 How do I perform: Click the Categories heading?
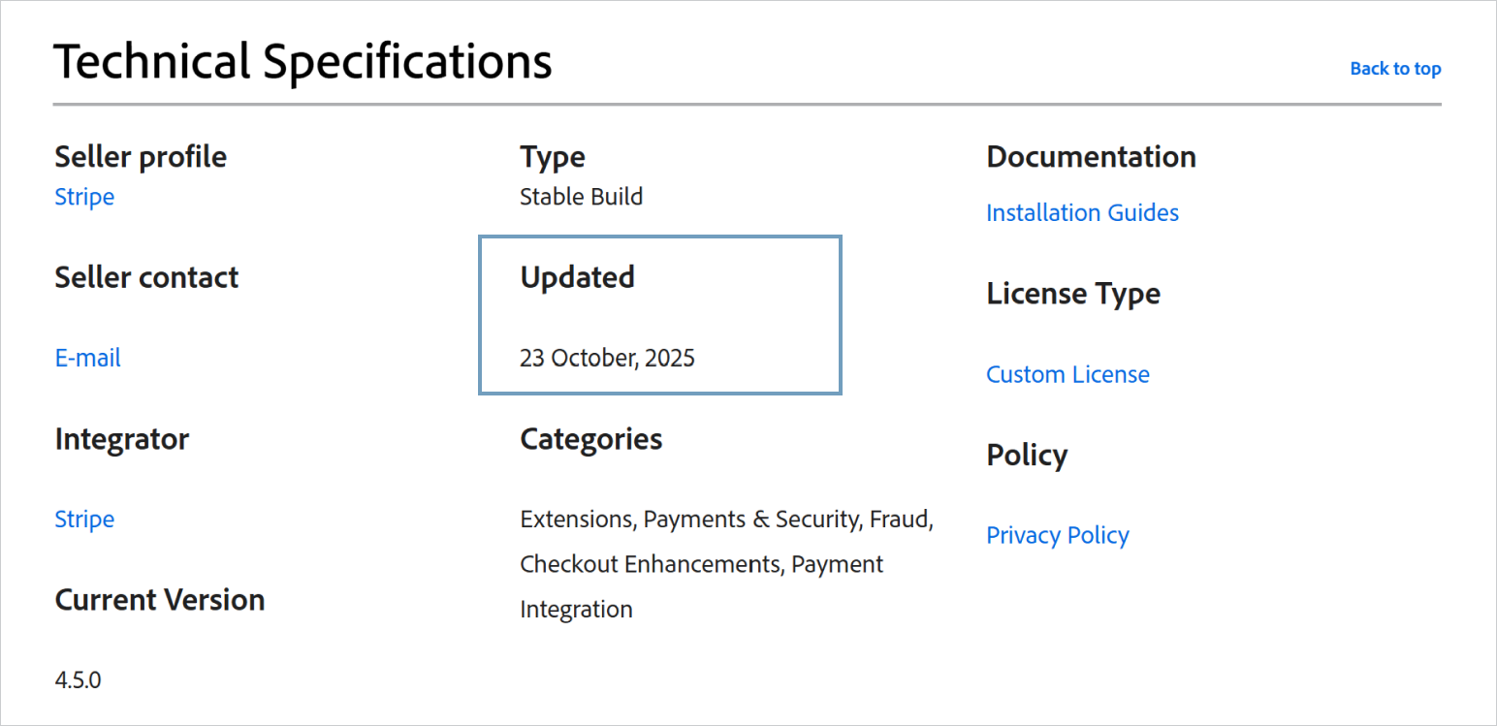[x=590, y=439]
